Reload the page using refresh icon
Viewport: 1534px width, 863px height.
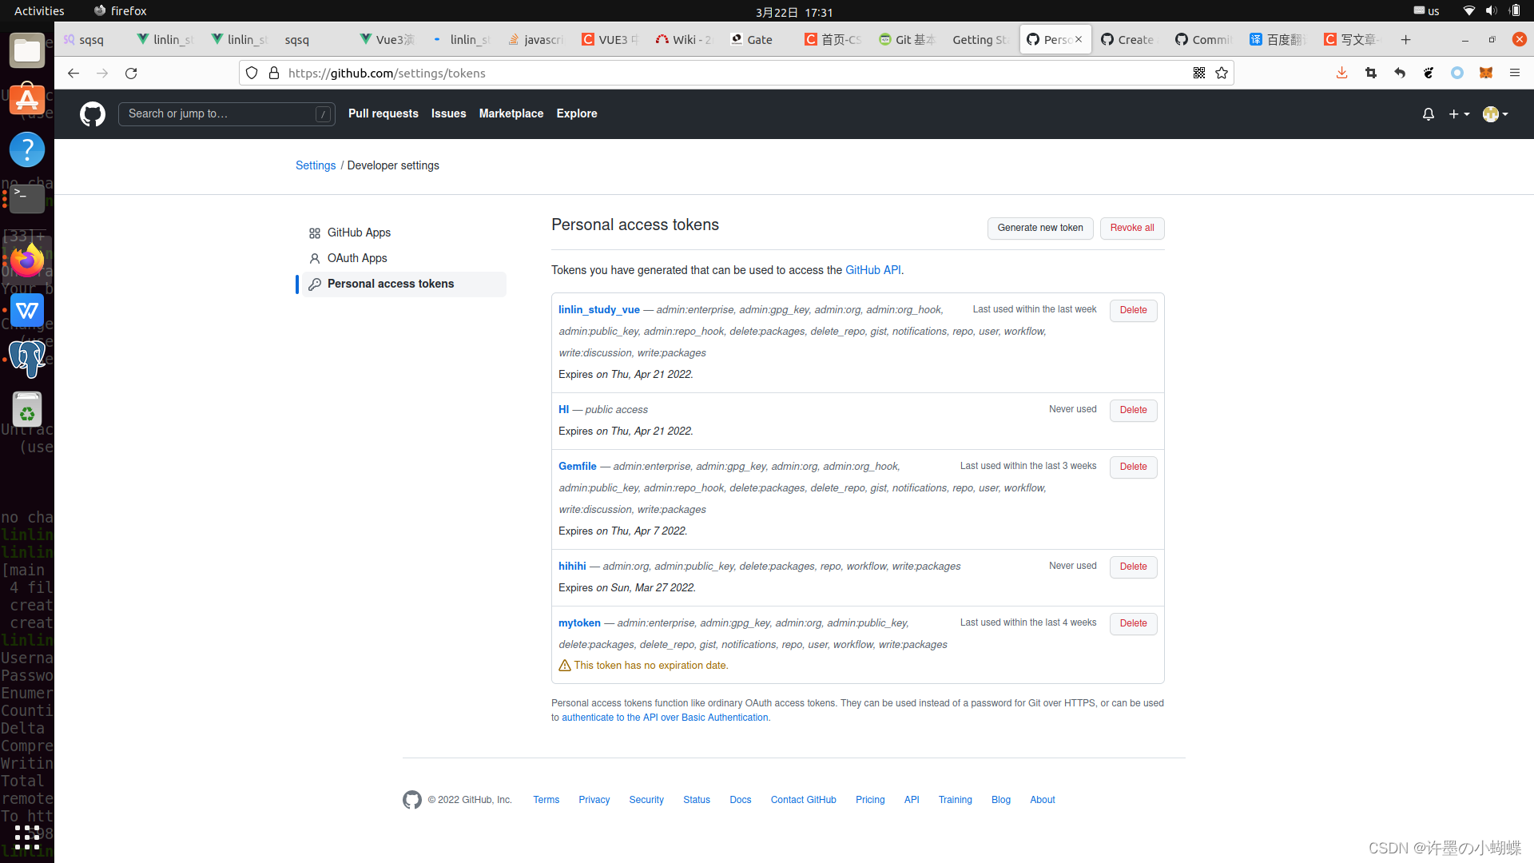tap(131, 74)
